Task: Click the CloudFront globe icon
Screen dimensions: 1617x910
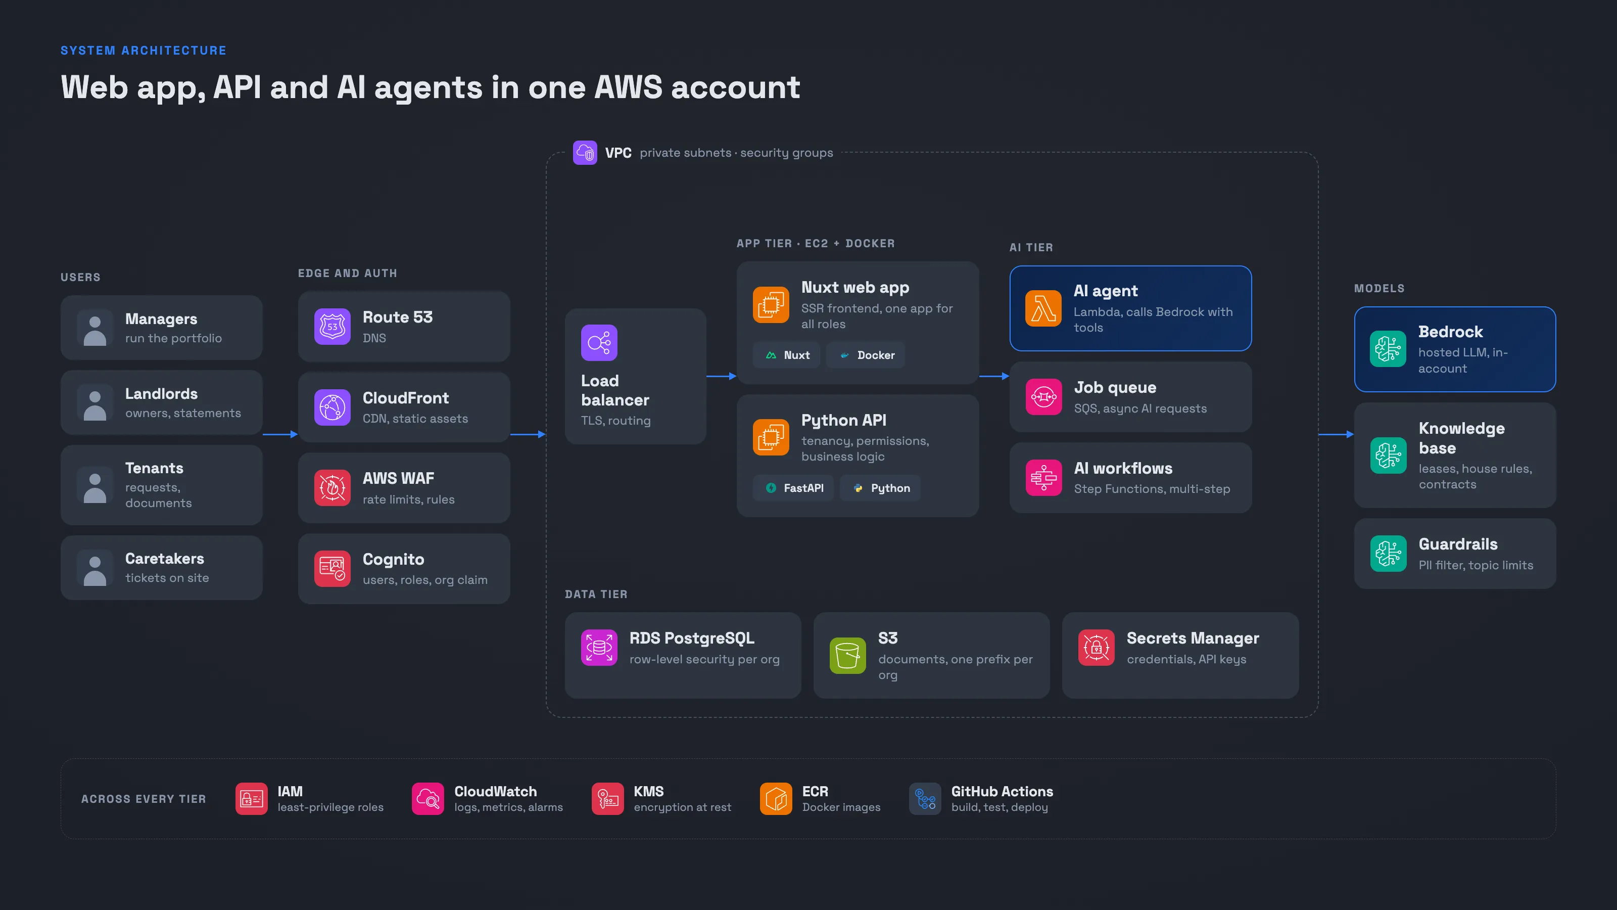Action: coord(332,407)
